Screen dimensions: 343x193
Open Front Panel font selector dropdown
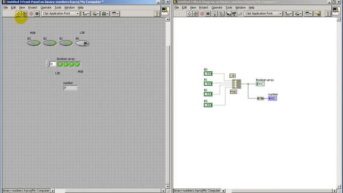coord(61,13)
